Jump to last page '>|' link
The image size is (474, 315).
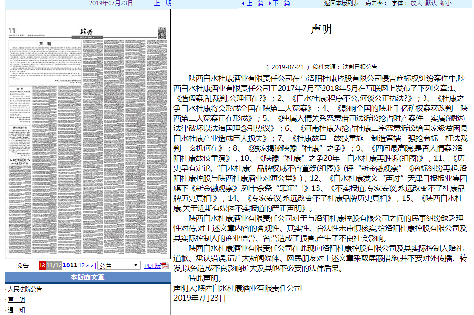coord(93,266)
